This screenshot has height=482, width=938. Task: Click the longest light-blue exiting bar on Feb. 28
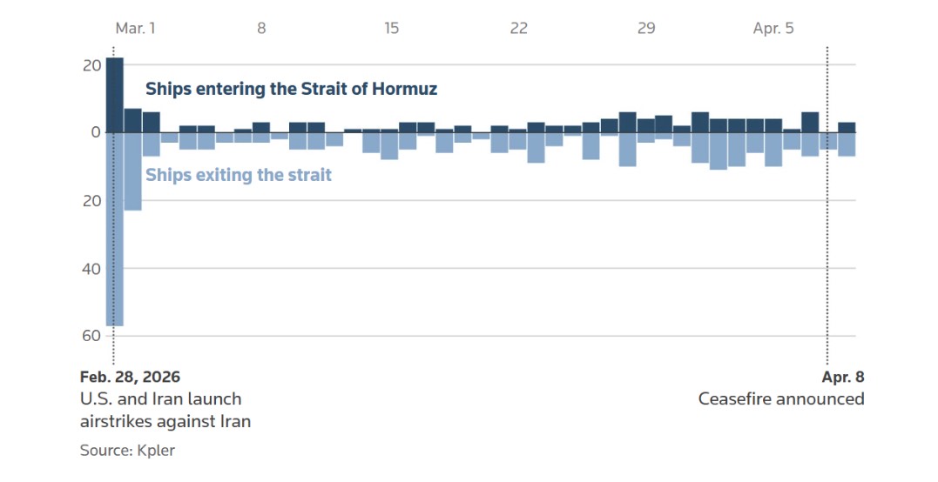click(115, 229)
